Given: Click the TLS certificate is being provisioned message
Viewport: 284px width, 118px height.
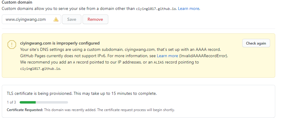Looking at the screenshot, I should [x=82, y=94].
